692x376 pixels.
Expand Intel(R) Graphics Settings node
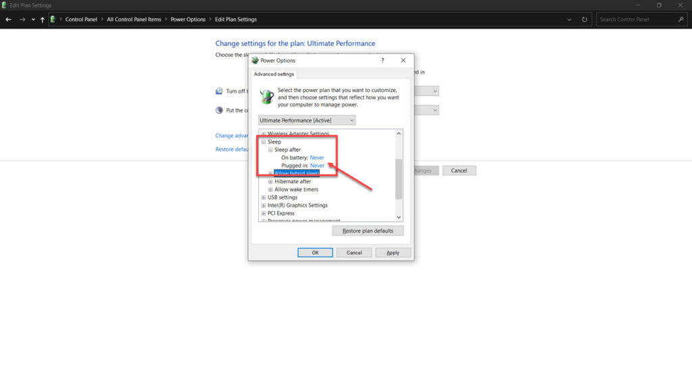[x=264, y=206]
